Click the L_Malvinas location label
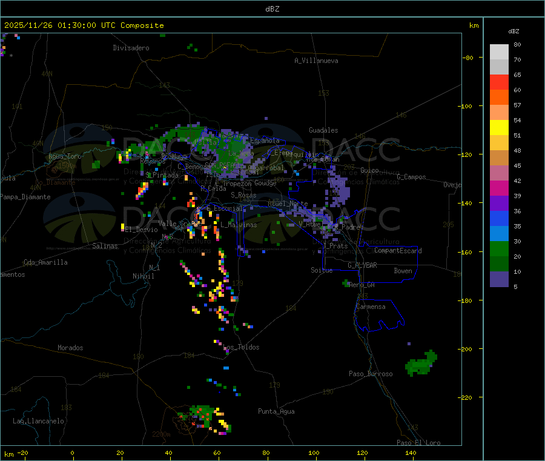 239,225
